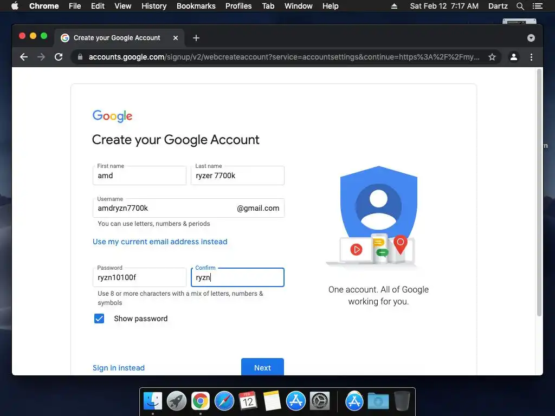Expand the tab search dropdown arrow
The height and width of the screenshot is (416, 555).
click(x=531, y=38)
